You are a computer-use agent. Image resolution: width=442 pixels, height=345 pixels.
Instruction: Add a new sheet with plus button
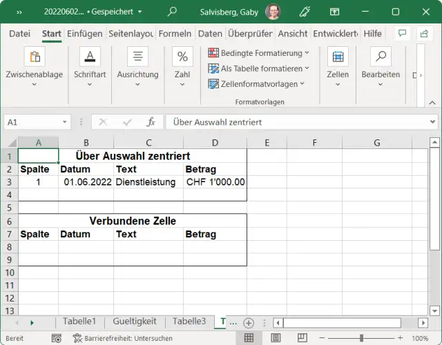tap(249, 322)
